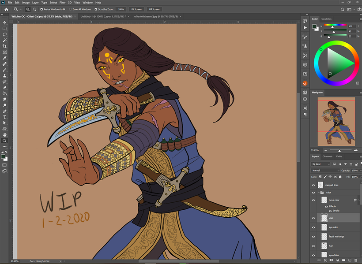
Task: Click the hue slider in Color panel
Action: tap(335, 25)
